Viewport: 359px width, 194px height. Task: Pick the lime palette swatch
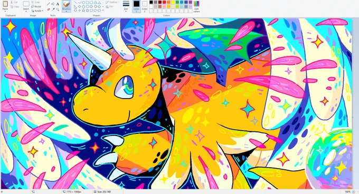(177, 6)
